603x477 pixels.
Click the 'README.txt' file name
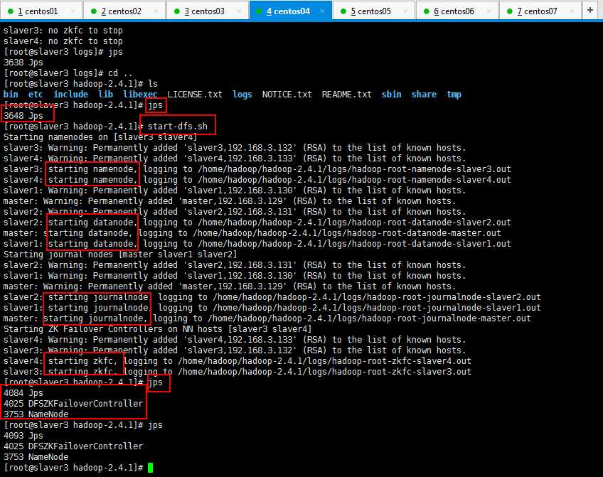click(347, 95)
